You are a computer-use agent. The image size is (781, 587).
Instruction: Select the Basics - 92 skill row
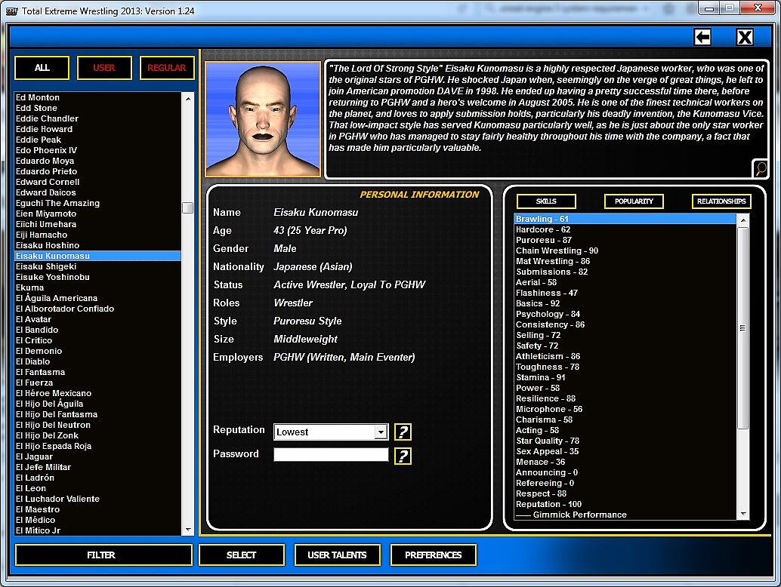tap(625, 303)
